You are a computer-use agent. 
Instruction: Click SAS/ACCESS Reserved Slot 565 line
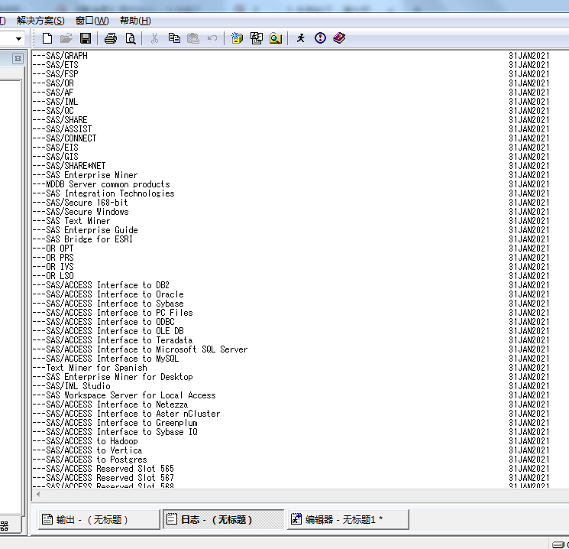(x=103, y=469)
